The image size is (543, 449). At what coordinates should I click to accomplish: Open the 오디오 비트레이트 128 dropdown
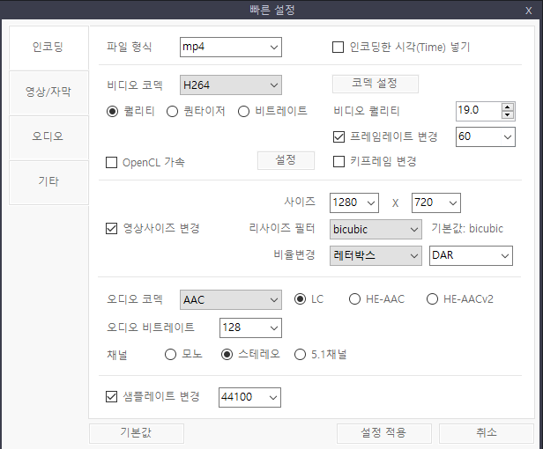pos(250,328)
